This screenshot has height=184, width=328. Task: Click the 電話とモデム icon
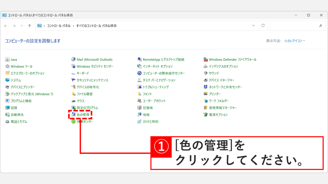point(7,121)
